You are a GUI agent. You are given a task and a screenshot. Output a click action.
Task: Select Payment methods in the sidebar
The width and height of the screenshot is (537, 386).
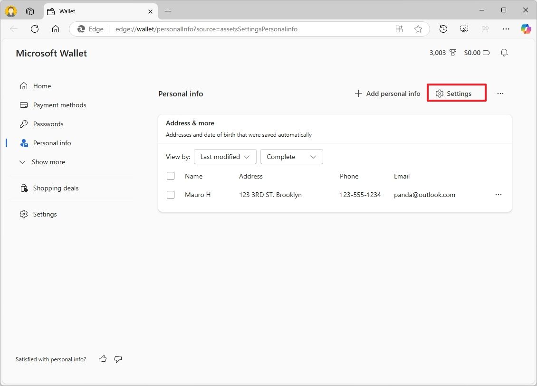[59, 105]
